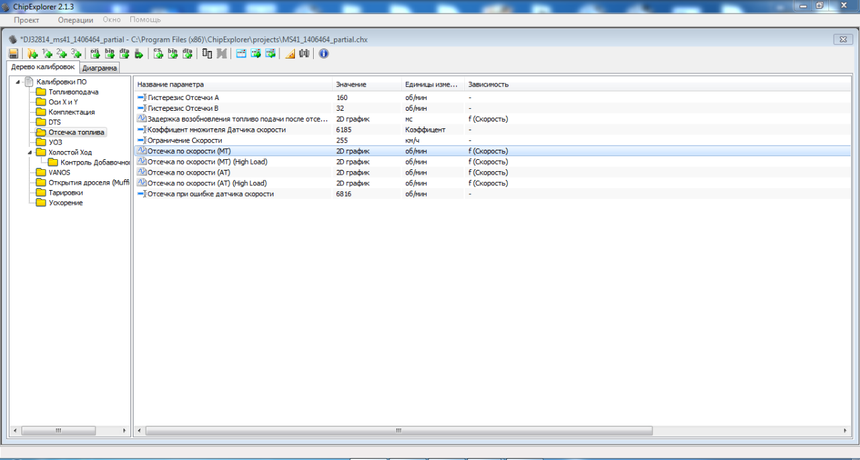Click the blue info about icon
This screenshot has width=860, height=460.
coord(324,54)
